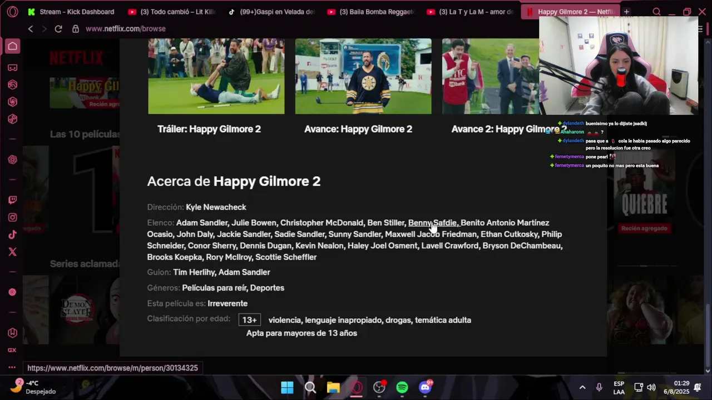This screenshot has width=712, height=400.
Task: Open John Daly cast link
Action: tap(195, 234)
